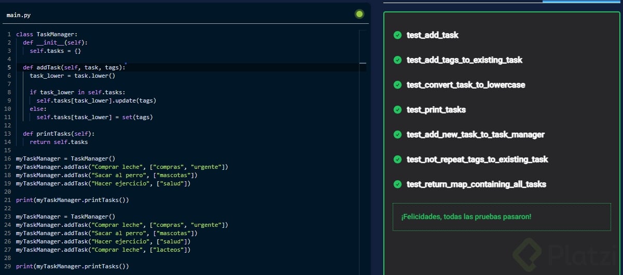This screenshot has width=623, height=275.
Task: Click the check icon beside test_add_new_task_to_task_manager
Action: coord(397,135)
